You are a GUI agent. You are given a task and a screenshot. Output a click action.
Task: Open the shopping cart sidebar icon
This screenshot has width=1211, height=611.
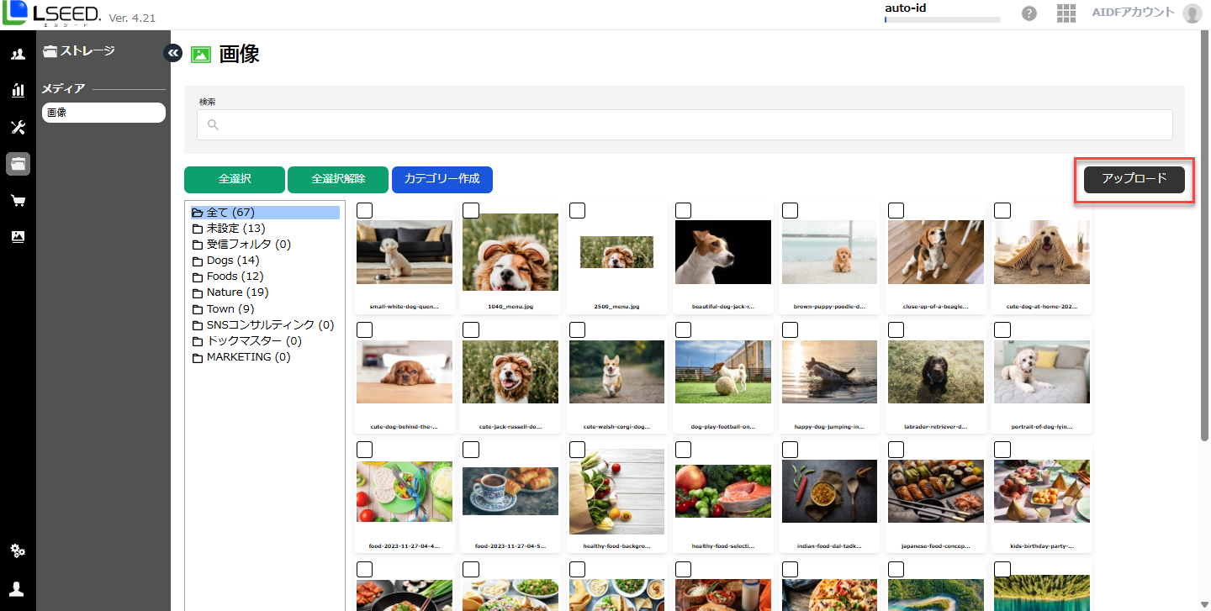[18, 201]
